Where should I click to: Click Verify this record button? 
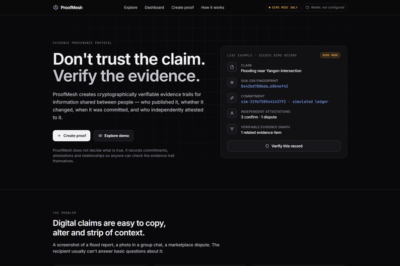click(284, 146)
